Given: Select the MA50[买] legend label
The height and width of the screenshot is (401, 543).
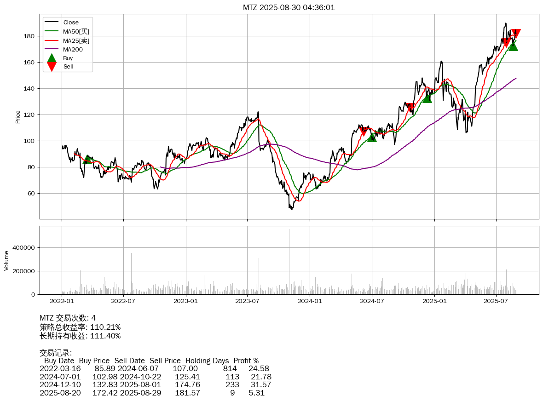Looking at the screenshot, I should click(76, 31).
